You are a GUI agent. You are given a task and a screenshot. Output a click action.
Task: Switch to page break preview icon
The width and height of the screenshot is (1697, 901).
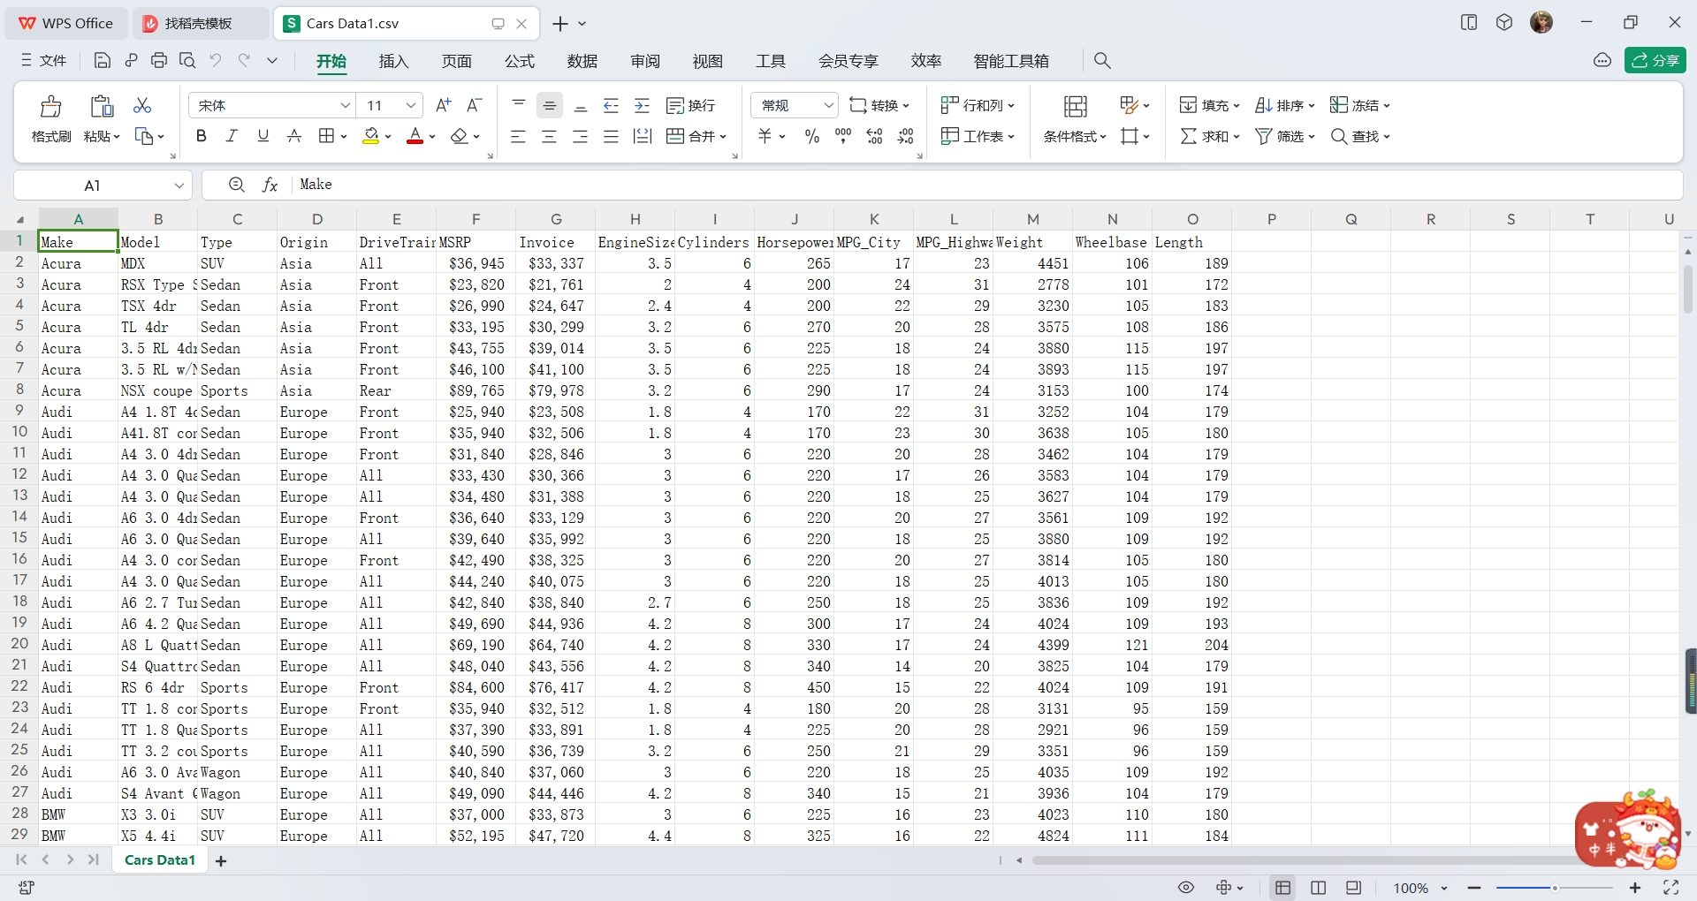coord(1318,888)
